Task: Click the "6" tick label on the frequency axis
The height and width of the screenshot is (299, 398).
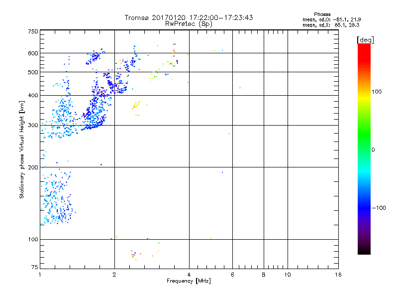Action: point(232,275)
